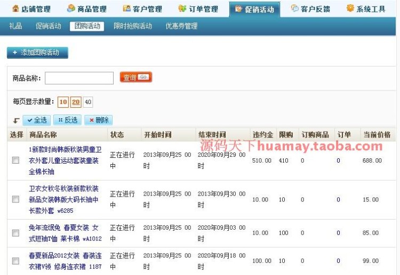
Task: Click the 开始时间 column header
Action: (x=158, y=135)
